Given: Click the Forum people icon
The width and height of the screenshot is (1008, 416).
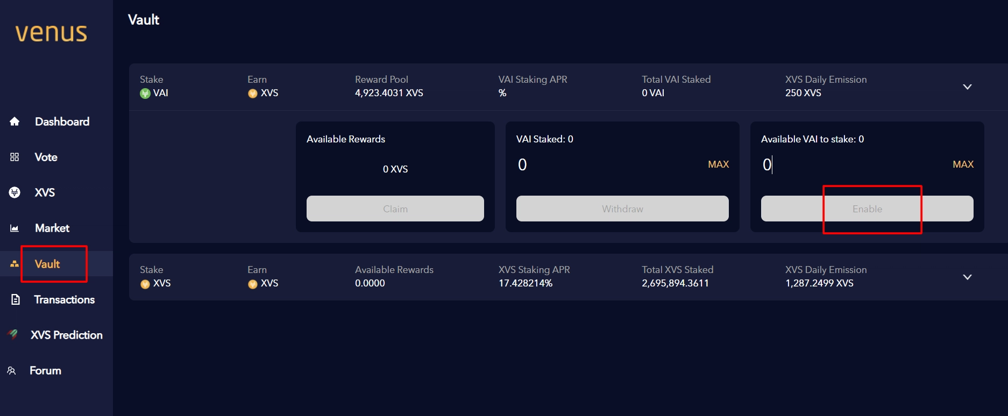Looking at the screenshot, I should 11,370.
